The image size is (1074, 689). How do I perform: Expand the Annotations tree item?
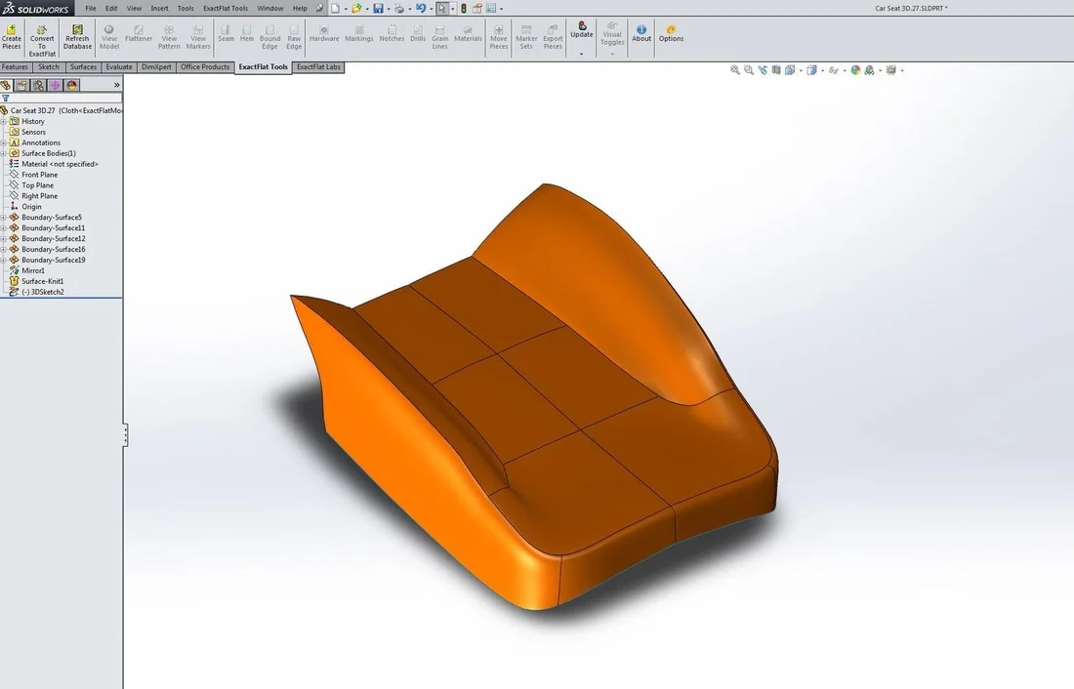point(4,142)
